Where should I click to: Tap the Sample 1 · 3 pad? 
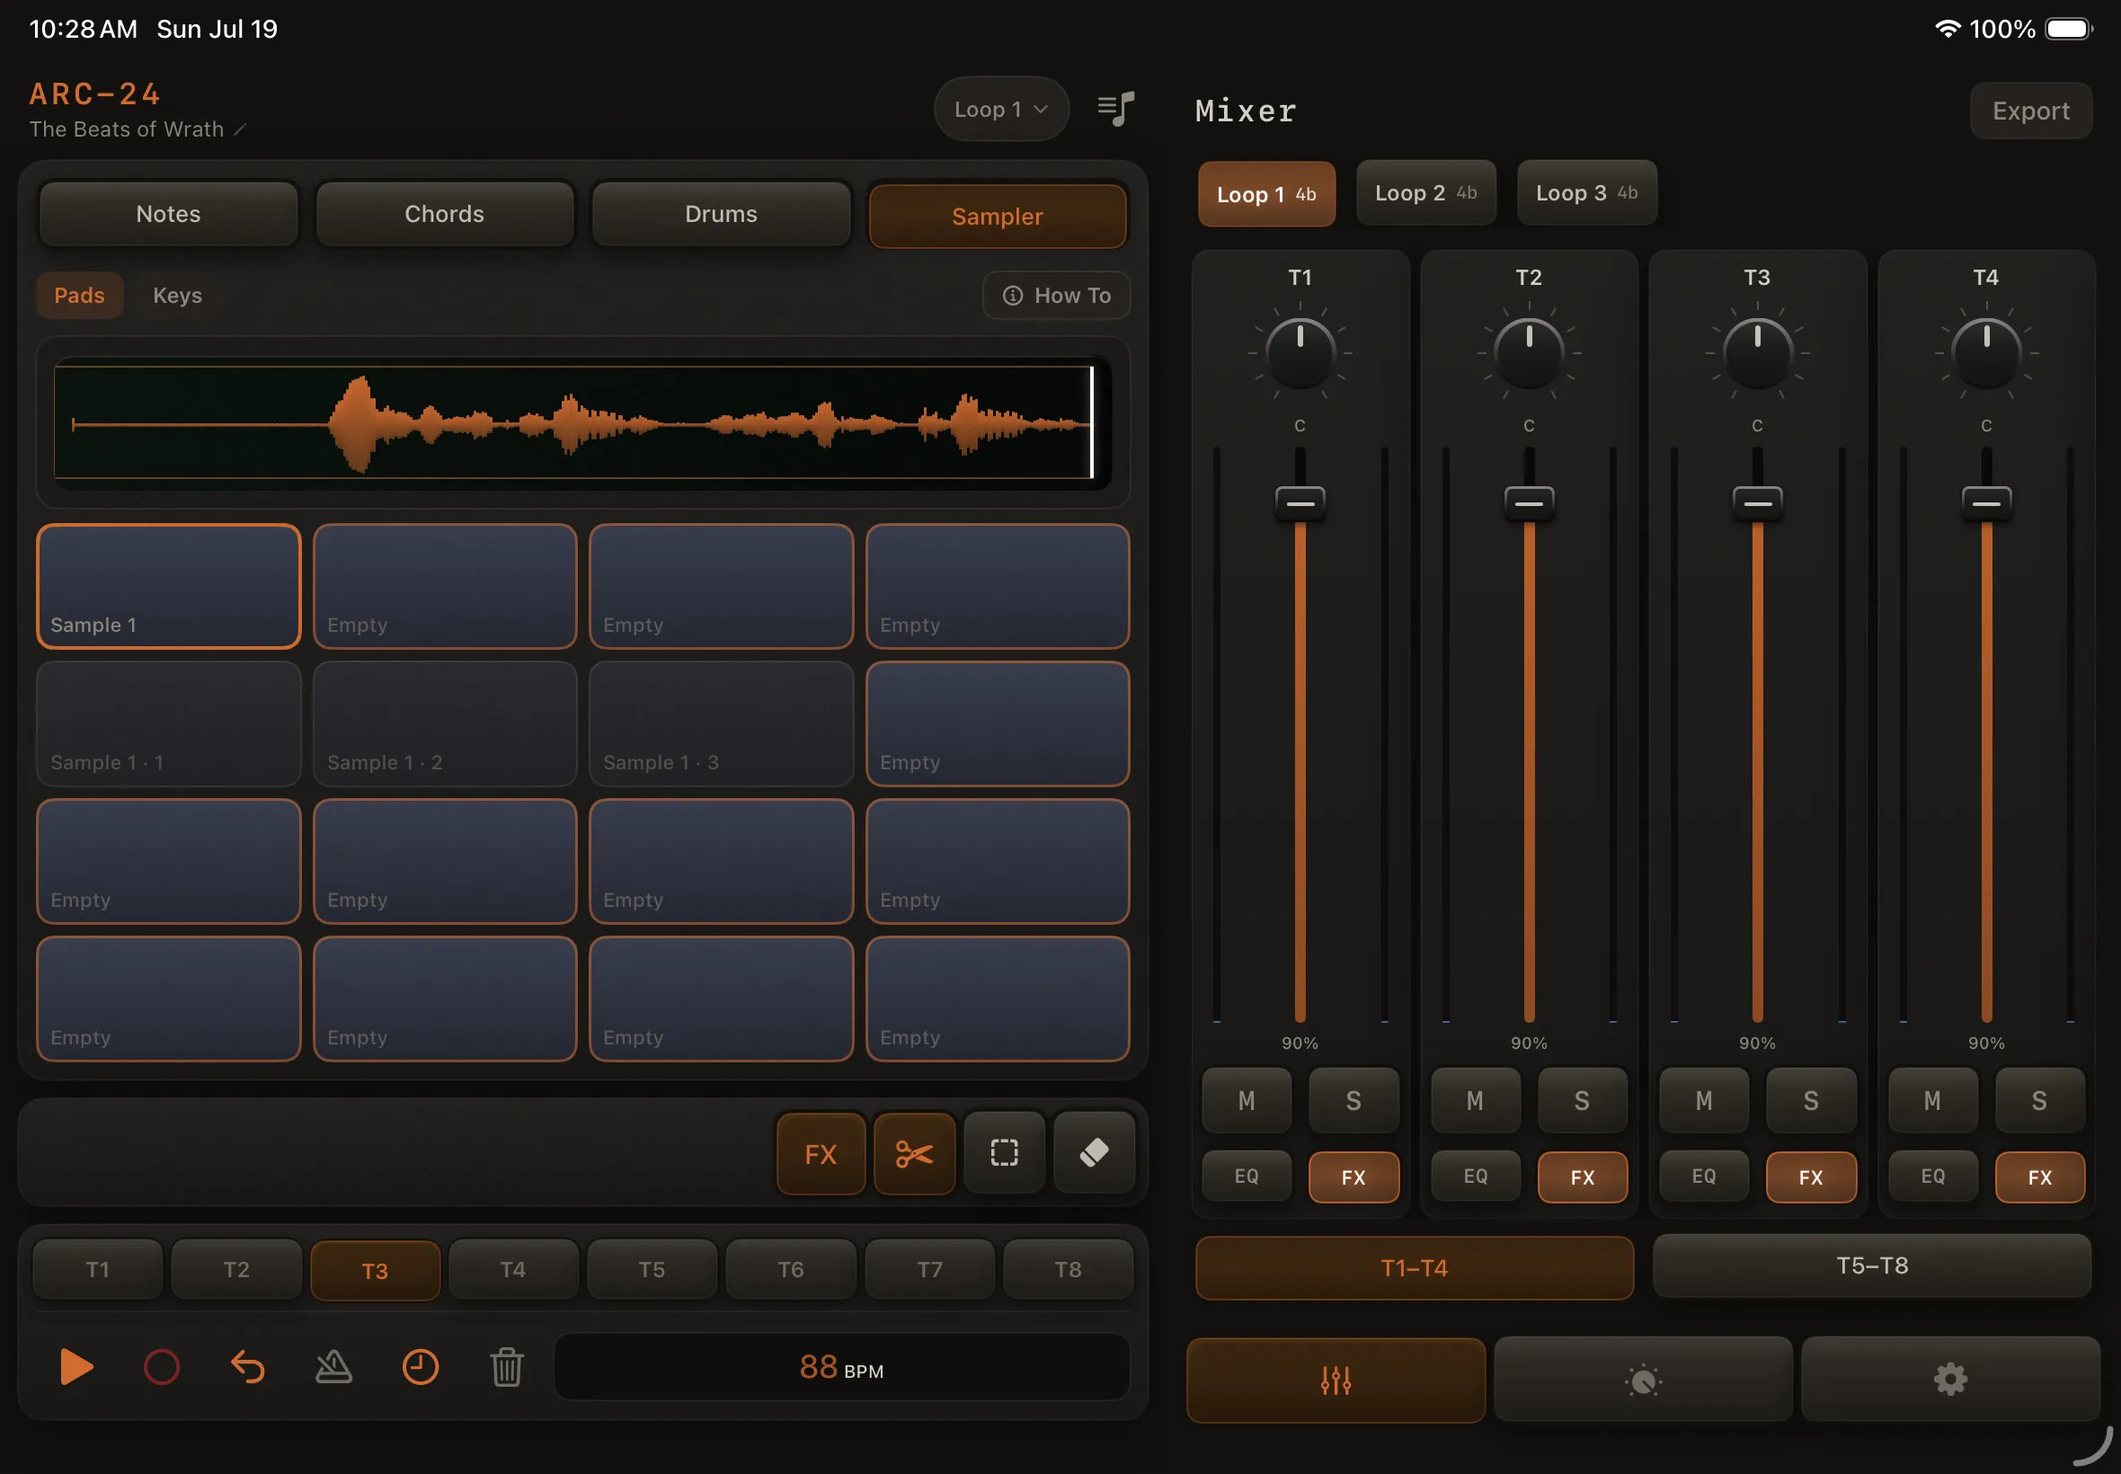coord(721,724)
